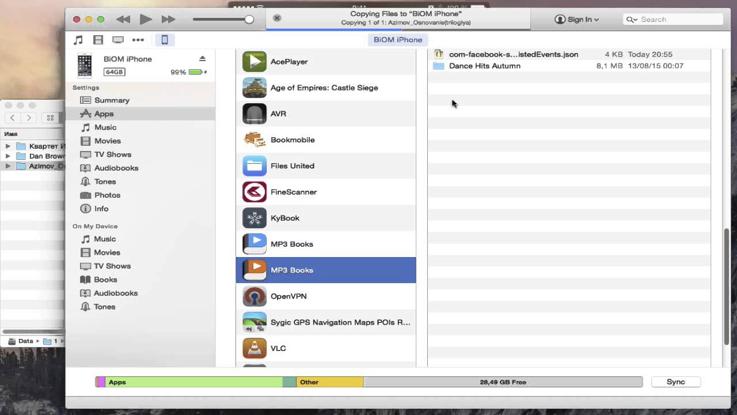
Task: Eject BiOM iPhone device
Action: point(202,59)
